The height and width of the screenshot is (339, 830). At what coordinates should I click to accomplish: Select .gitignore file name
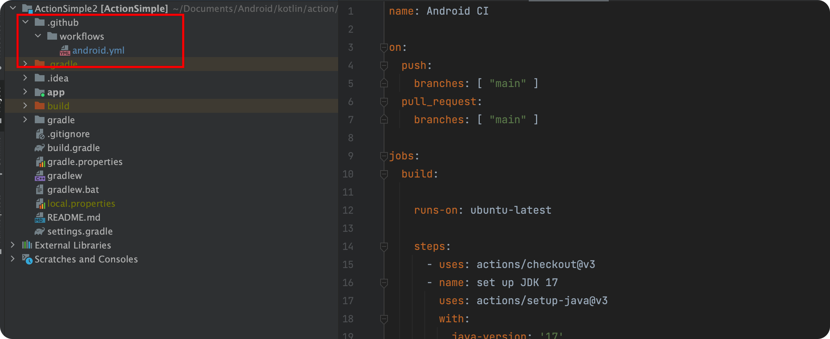pyautogui.click(x=69, y=134)
